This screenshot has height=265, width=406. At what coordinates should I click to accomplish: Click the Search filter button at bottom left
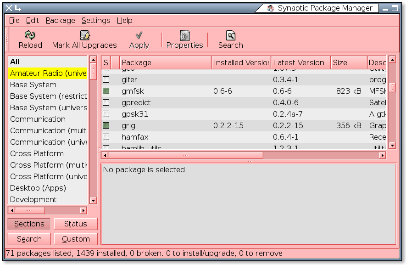click(x=29, y=239)
